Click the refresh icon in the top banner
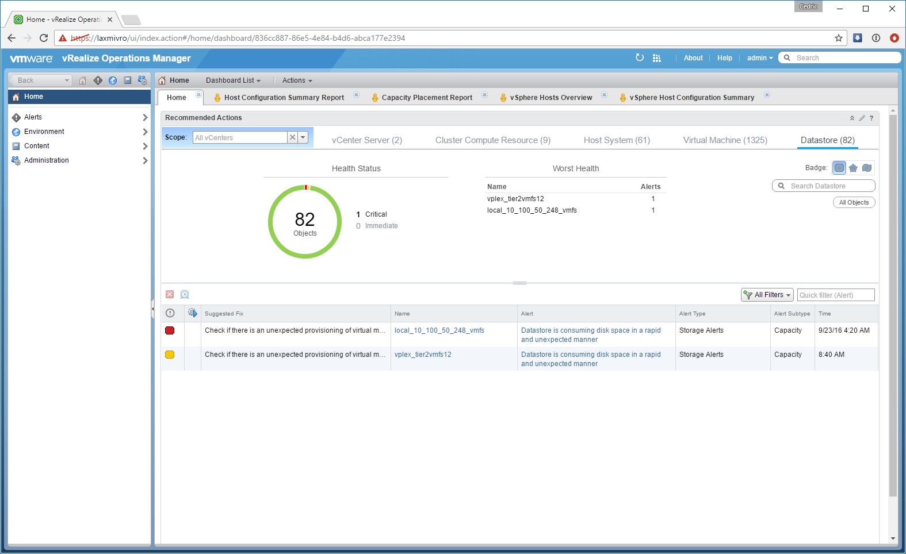The image size is (906, 554). pyautogui.click(x=640, y=57)
